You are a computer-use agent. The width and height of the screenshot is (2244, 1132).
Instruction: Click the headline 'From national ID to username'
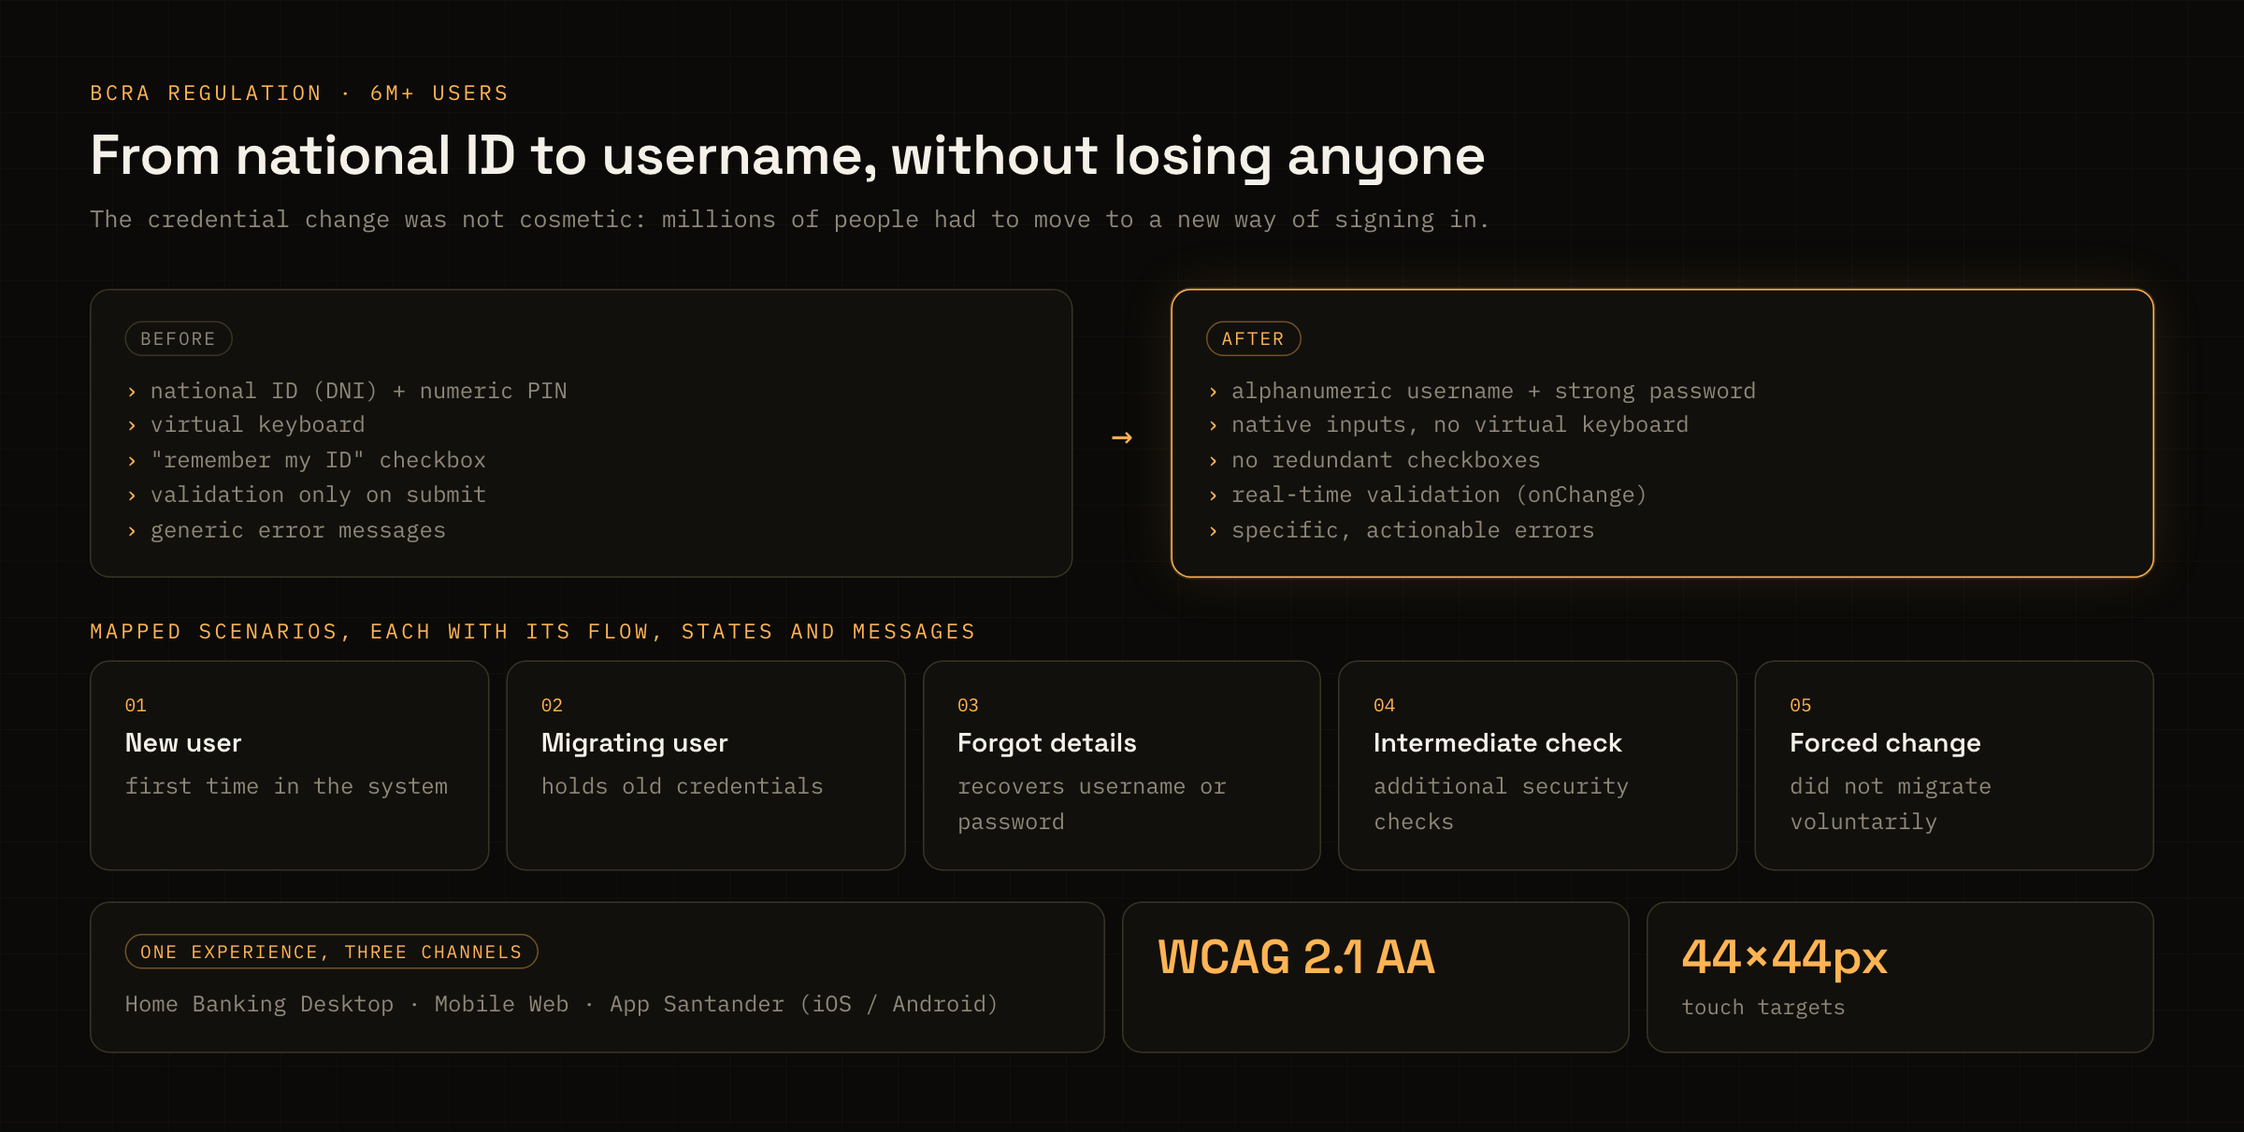[x=787, y=155]
